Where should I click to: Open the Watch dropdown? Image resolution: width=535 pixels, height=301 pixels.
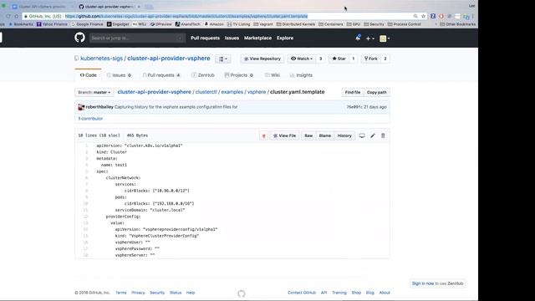coord(302,59)
